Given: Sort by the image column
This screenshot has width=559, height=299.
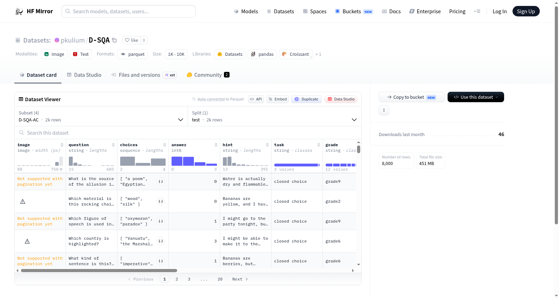Looking at the screenshot, I should (x=62, y=145).
